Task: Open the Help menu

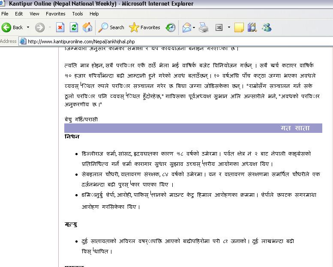Action: coord(94,14)
